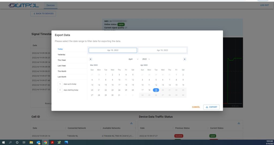Launch Outlook from the taskbar
This screenshot has height=145, width=274.
38,142
